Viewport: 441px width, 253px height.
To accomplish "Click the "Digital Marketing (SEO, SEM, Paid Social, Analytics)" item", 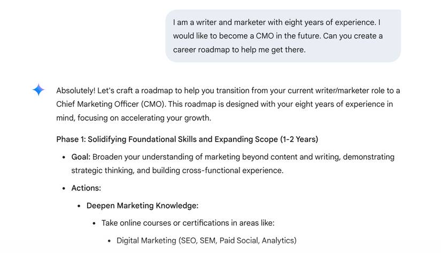I will coord(206,241).
